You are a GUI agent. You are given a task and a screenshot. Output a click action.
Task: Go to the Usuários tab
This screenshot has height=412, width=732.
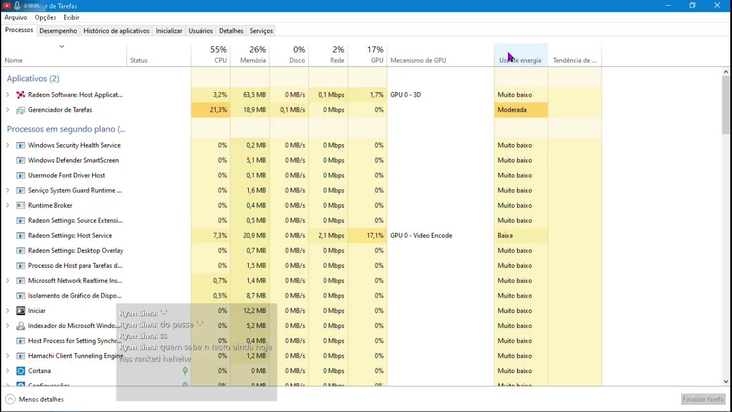(201, 31)
